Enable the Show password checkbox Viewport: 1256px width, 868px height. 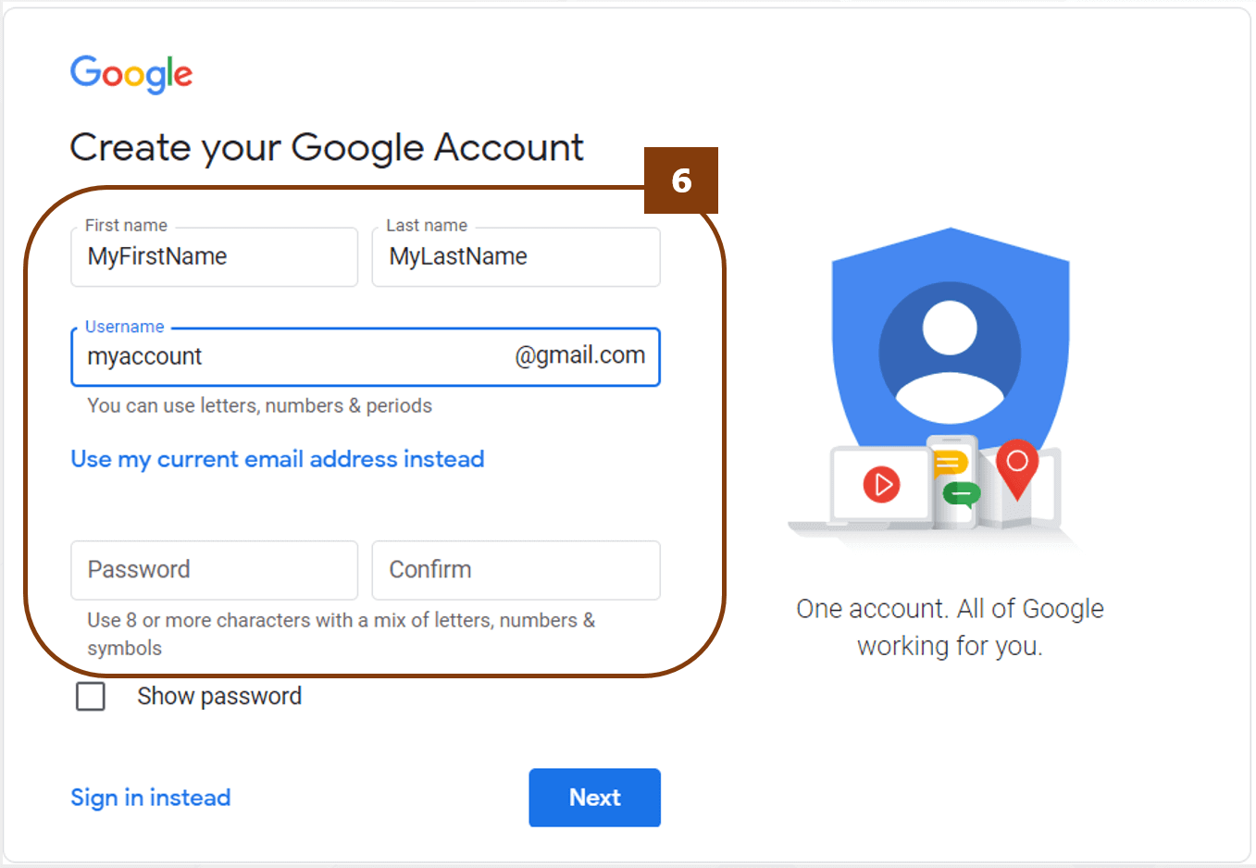91,696
